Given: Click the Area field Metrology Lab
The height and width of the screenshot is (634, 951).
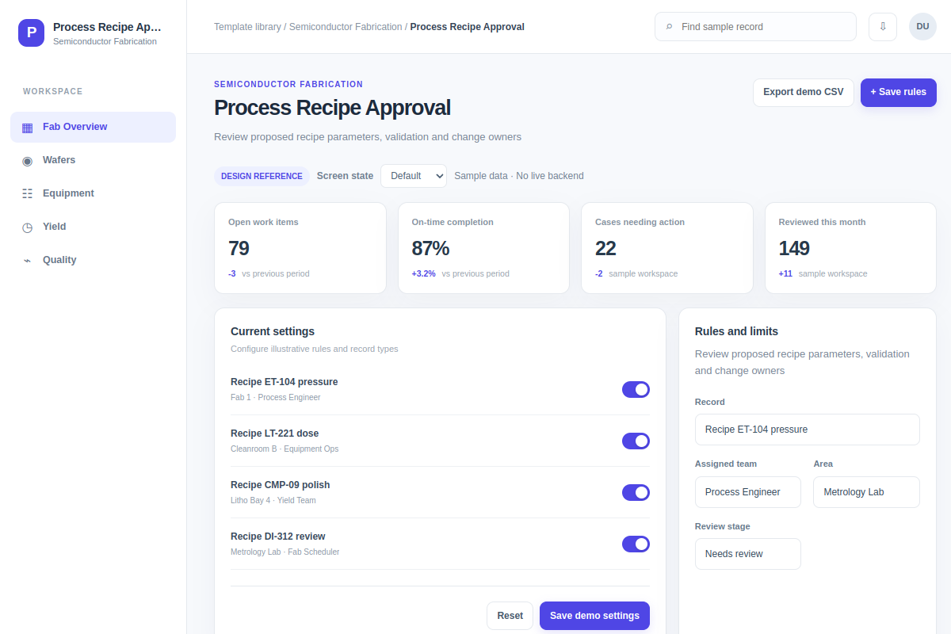Looking at the screenshot, I should coord(866,492).
